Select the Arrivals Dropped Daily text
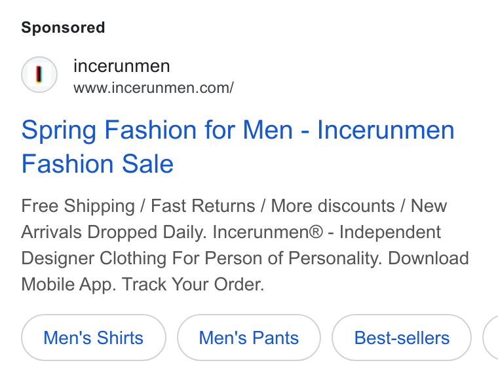Viewport: 498px width, 382px height. click(114, 232)
